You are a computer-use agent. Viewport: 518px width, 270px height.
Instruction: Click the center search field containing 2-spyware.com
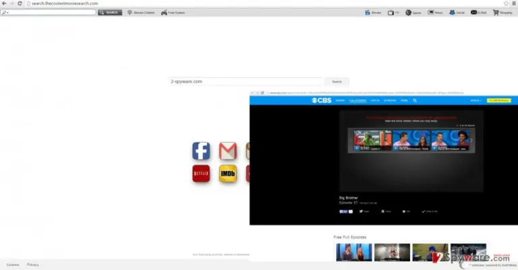click(245, 81)
